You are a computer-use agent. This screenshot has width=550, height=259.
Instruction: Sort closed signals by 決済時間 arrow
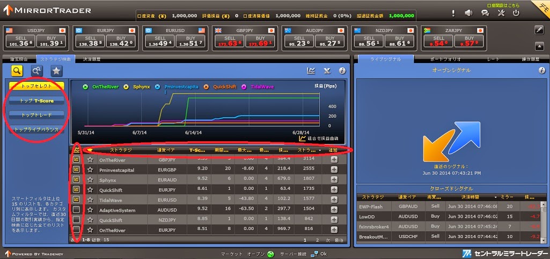[x=496, y=197]
